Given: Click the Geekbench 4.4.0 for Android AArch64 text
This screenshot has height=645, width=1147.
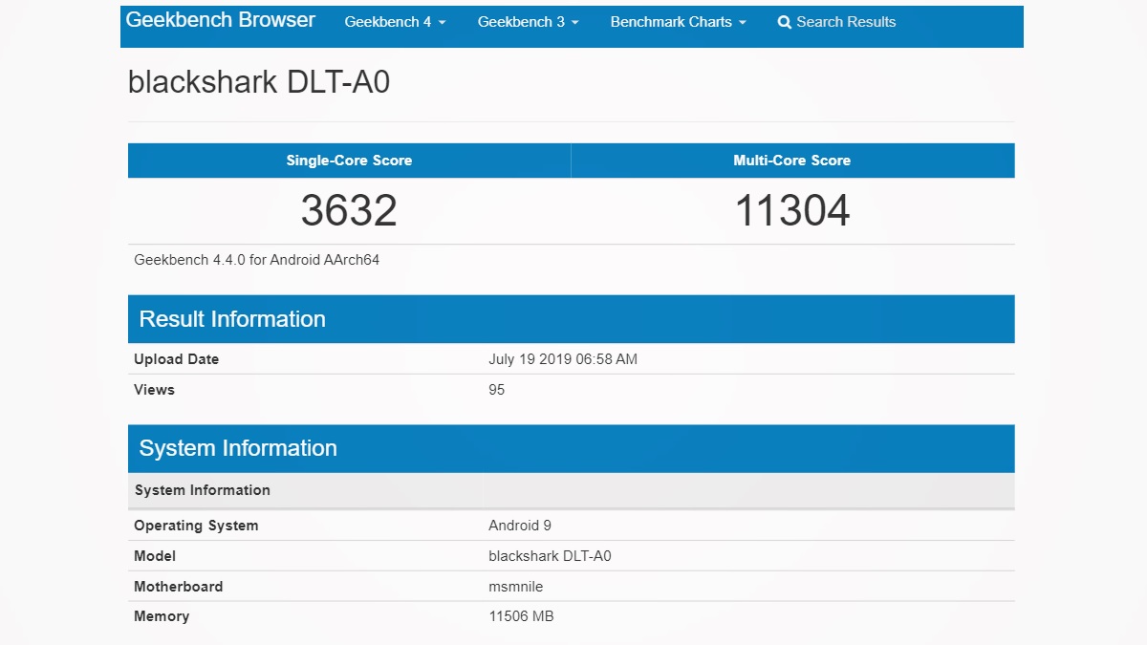Looking at the screenshot, I should point(257,260).
